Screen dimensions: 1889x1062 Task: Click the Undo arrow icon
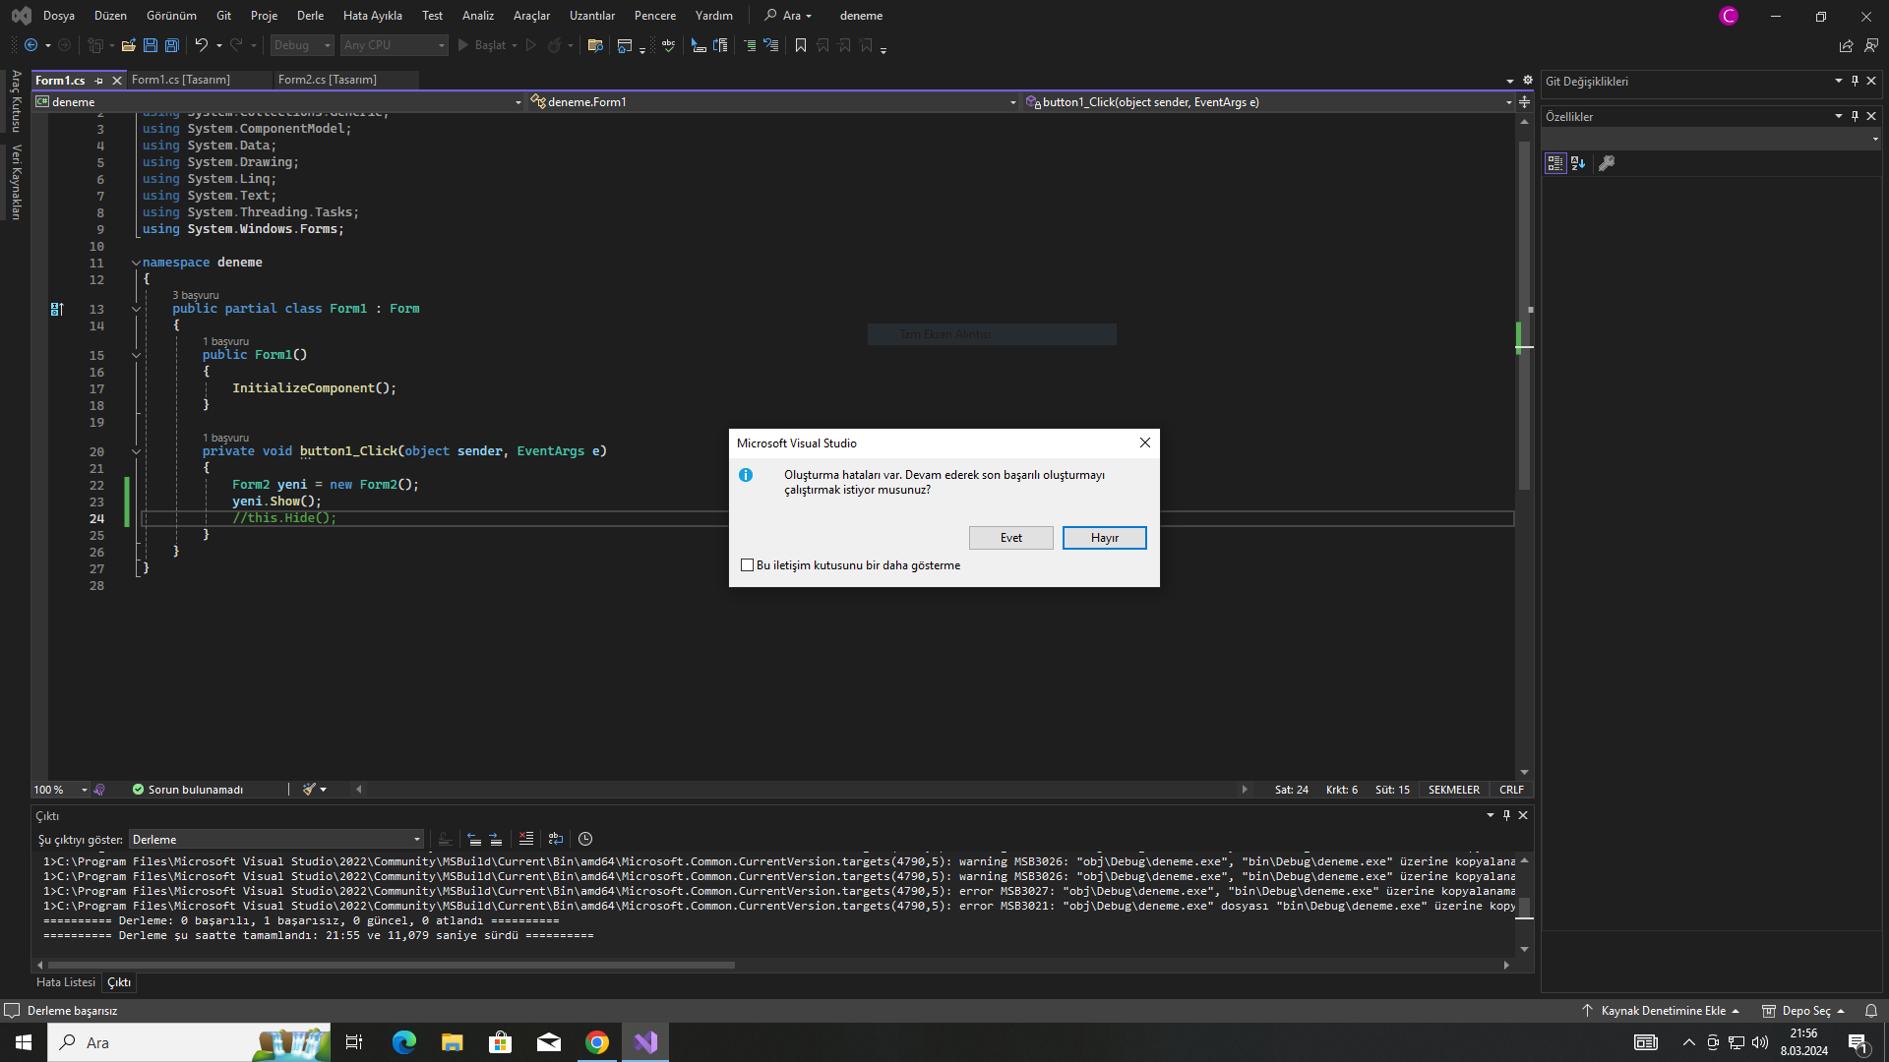(x=201, y=45)
